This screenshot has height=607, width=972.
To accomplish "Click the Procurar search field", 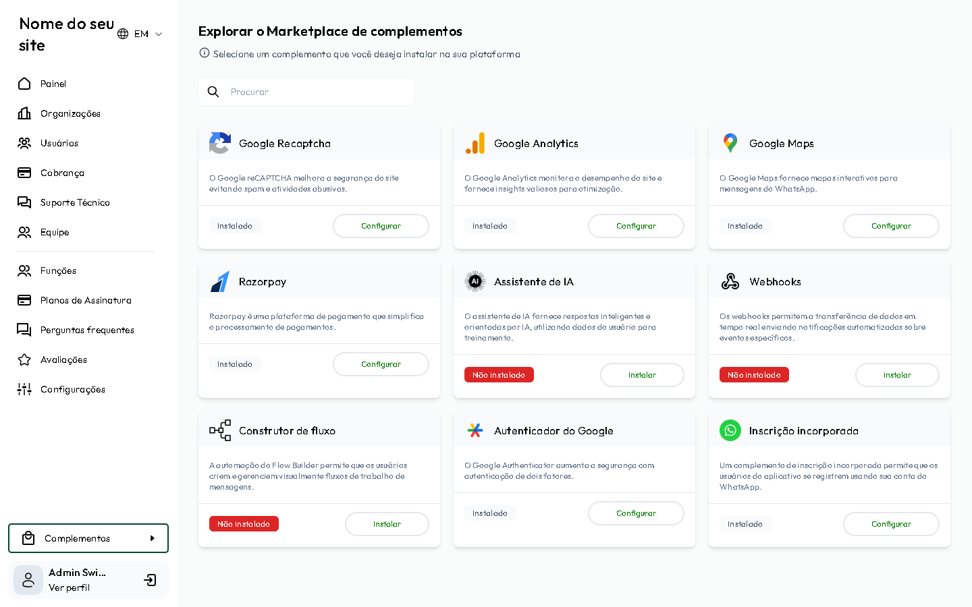I will [317, 92].
